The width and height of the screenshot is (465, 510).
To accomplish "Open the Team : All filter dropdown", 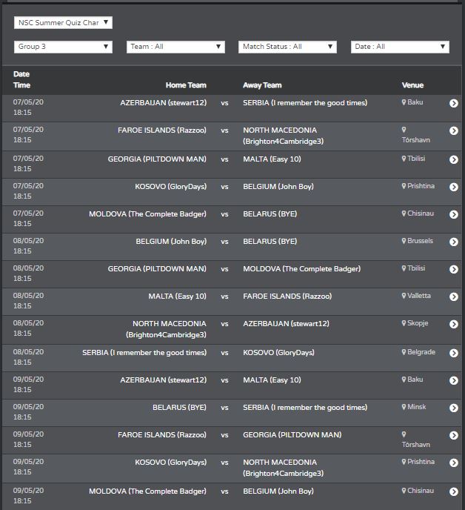I will [x=175, y=47].
